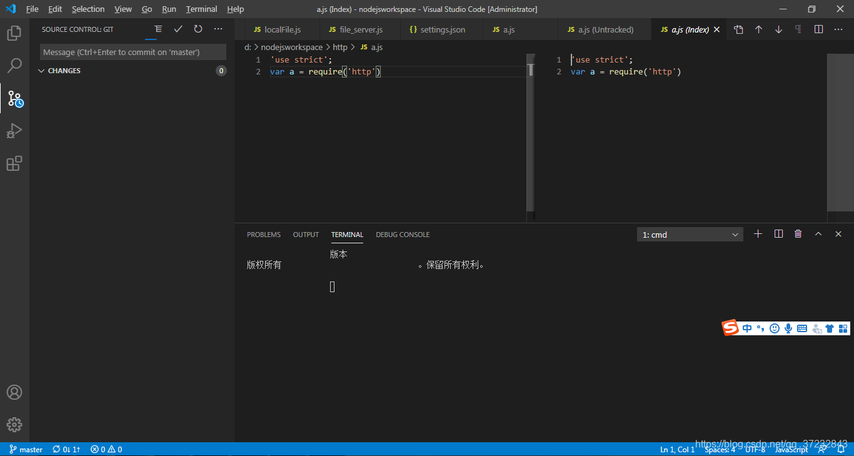Screen dimensions: 854x456
Task: Open the Accounts icon in activity bar
Action: [14, 392]
